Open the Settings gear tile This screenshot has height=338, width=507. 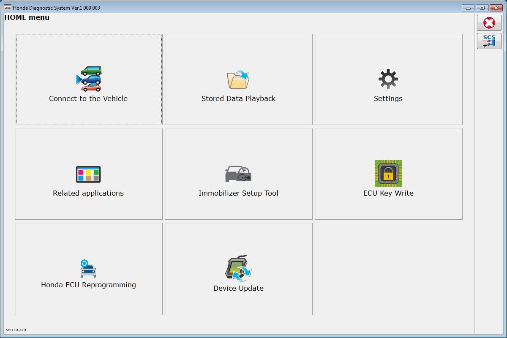(388, 79)
